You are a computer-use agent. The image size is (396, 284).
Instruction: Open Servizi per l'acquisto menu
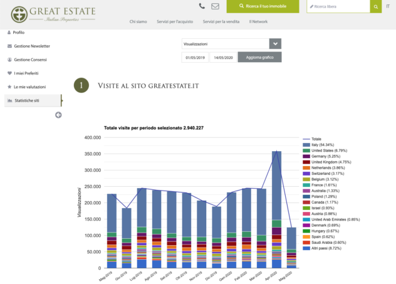tap(175, 22)
